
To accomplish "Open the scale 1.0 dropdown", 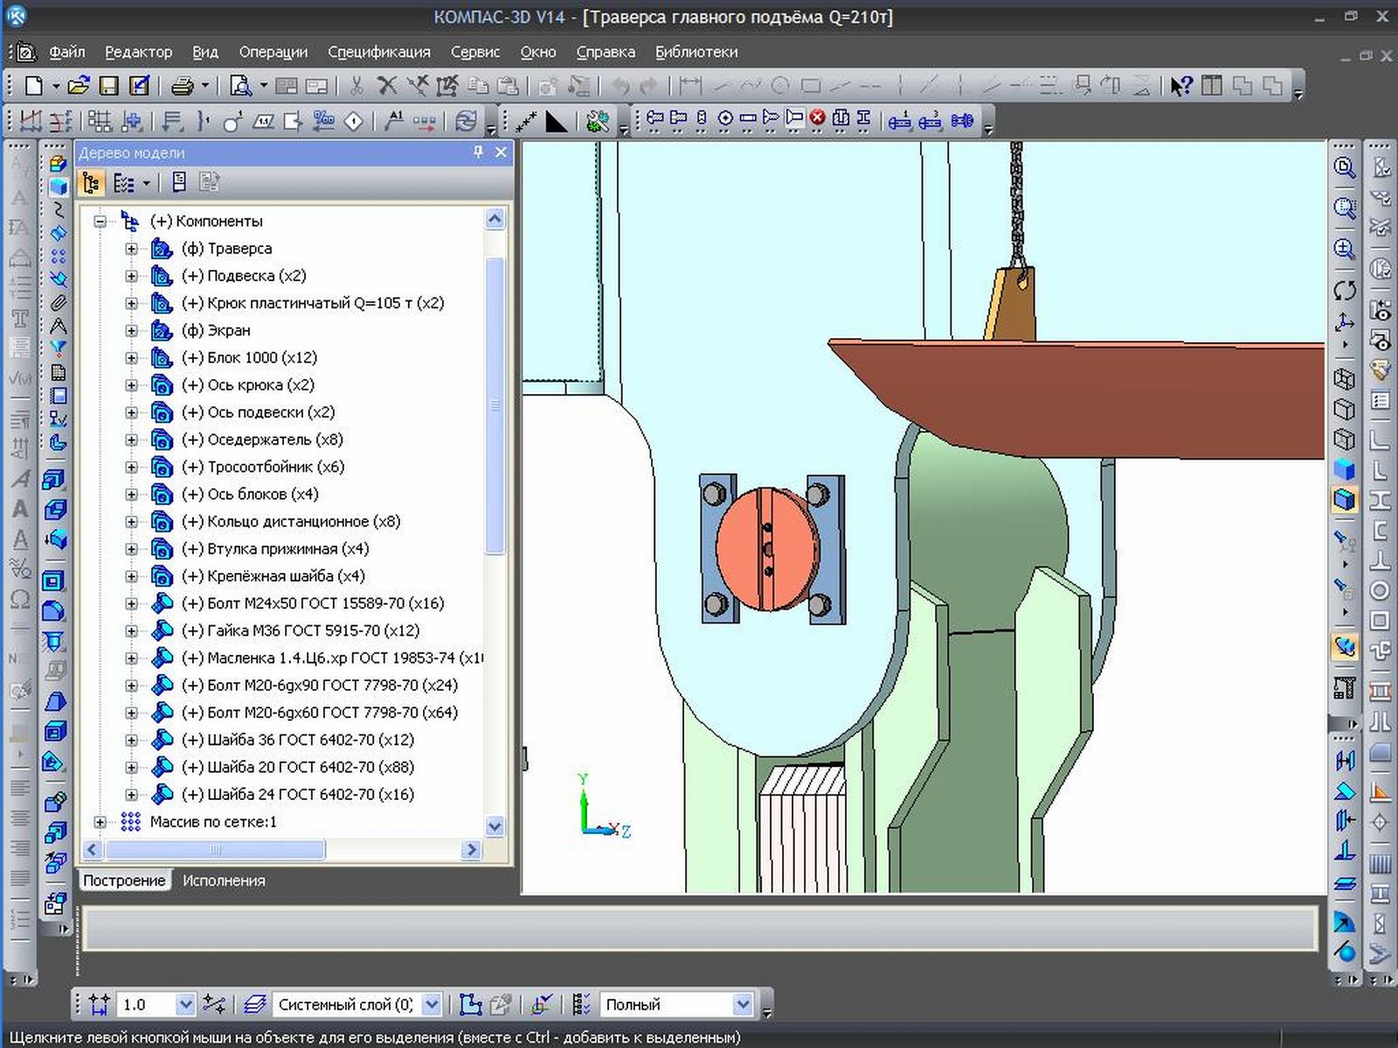I will tap(184, 1004).
